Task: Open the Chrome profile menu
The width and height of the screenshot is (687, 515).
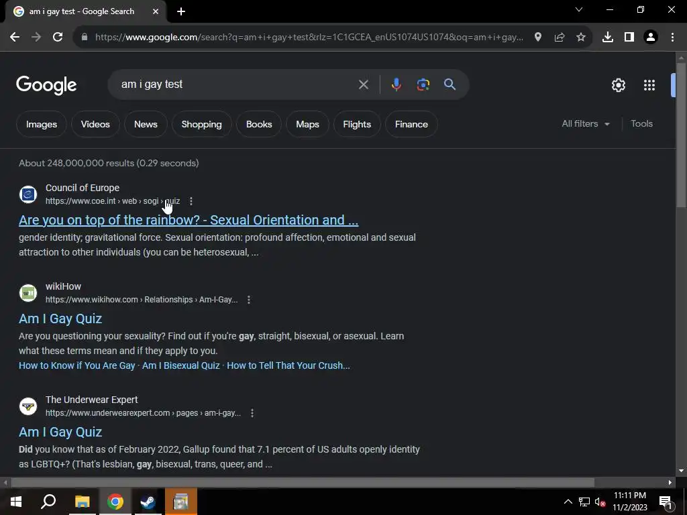Action: click(x=651, y=38)
